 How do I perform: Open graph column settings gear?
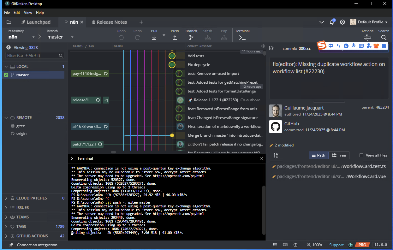coord(263,46)
